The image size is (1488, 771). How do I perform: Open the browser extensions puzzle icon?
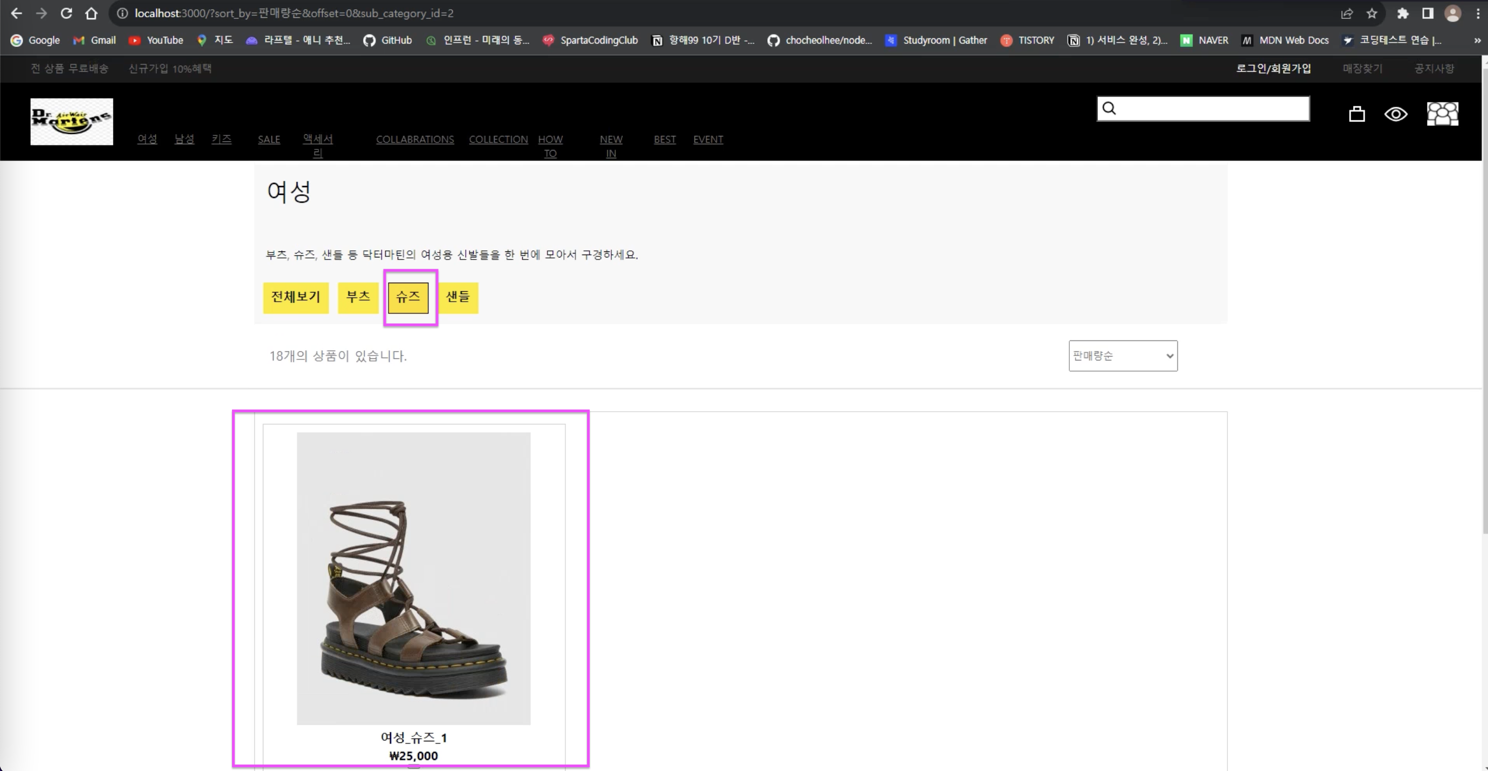point(1403,13)
